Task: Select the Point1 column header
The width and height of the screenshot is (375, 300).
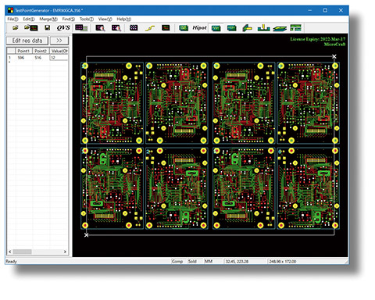Action: click(x=24, y=51)
